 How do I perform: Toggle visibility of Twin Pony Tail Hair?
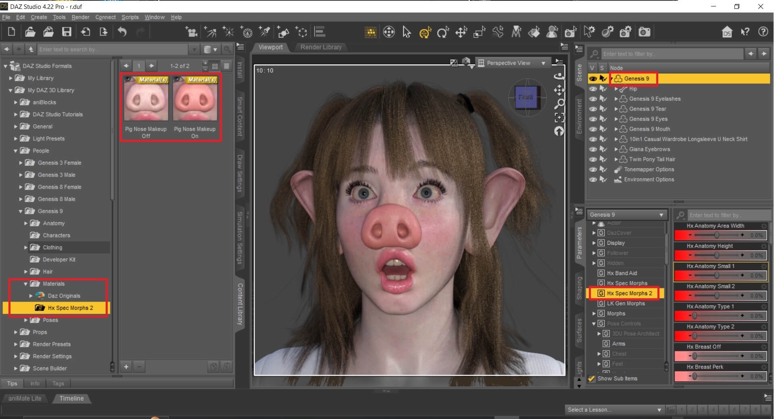(x=592, y=159)
